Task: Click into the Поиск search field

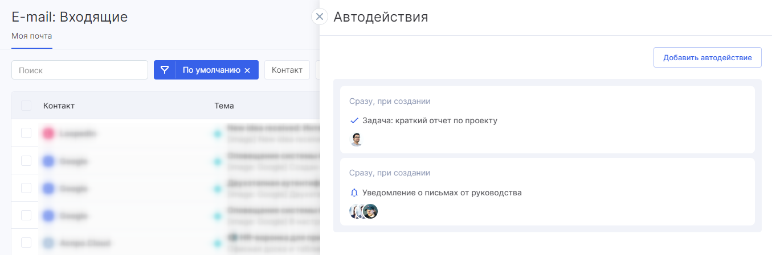Action: (x=80, y=70)
